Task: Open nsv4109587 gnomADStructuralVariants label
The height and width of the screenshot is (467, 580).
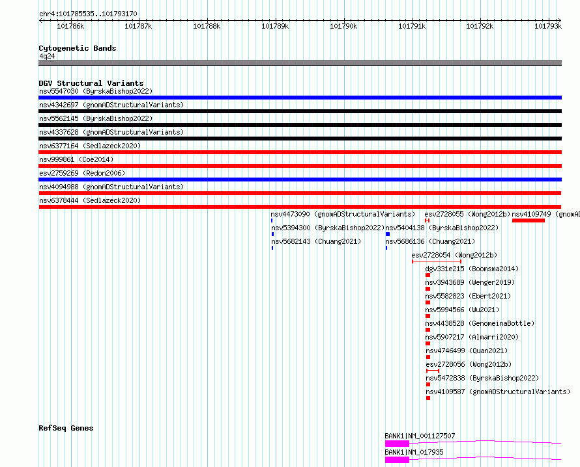Action: coord(498,392)
